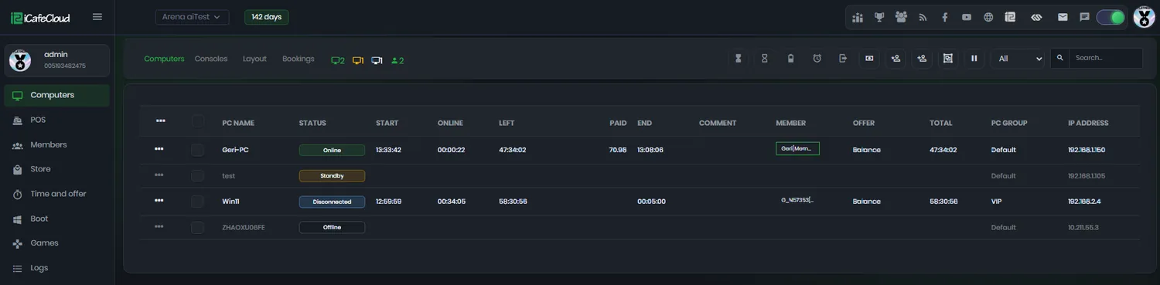Screen dimensions: 1160x285
Task: Click the second add-member toolbar button
Action: (922, 58)
